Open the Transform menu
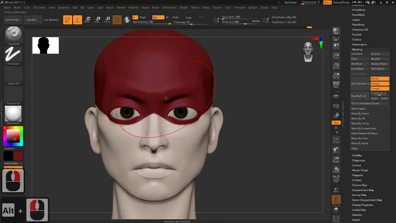Screen dimensions: 396x223 coord(239,7)
